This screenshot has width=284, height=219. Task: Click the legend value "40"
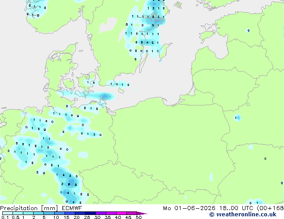coord(118,217)
